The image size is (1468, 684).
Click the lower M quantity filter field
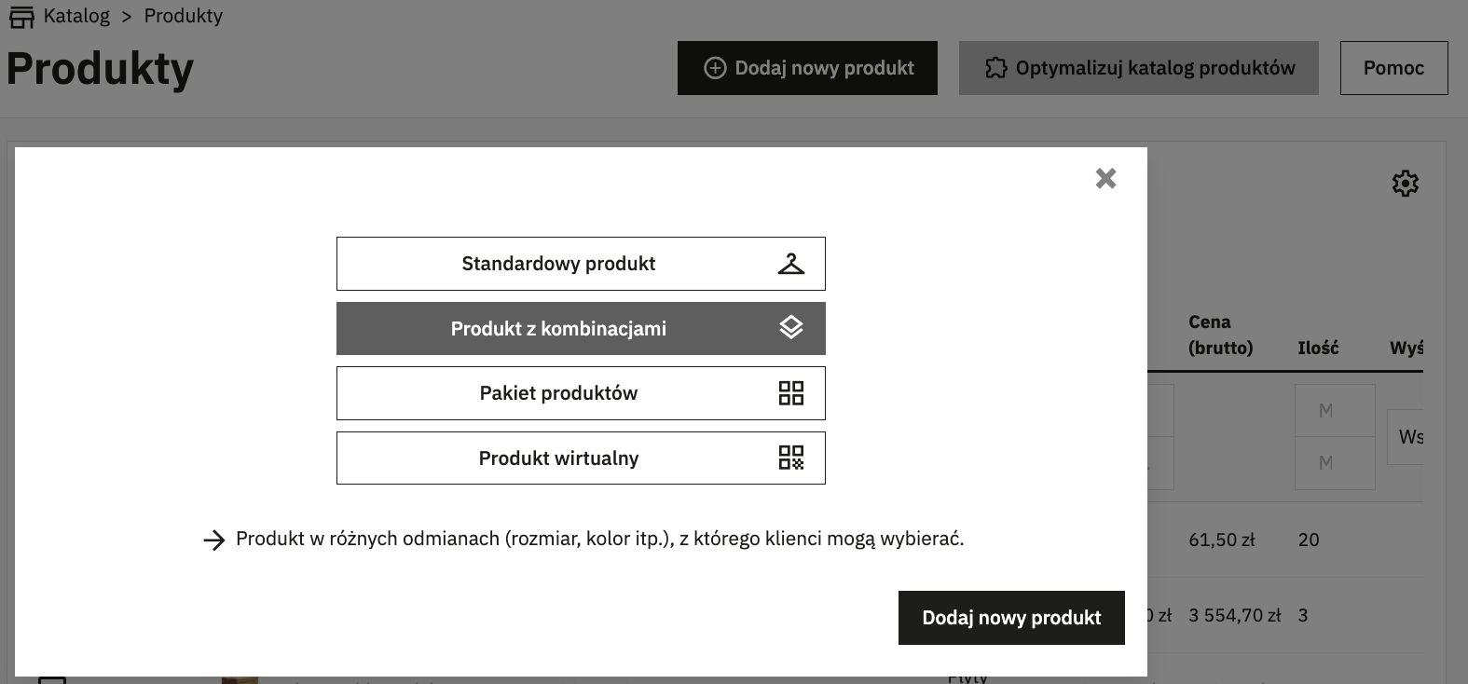[1335, 463]
